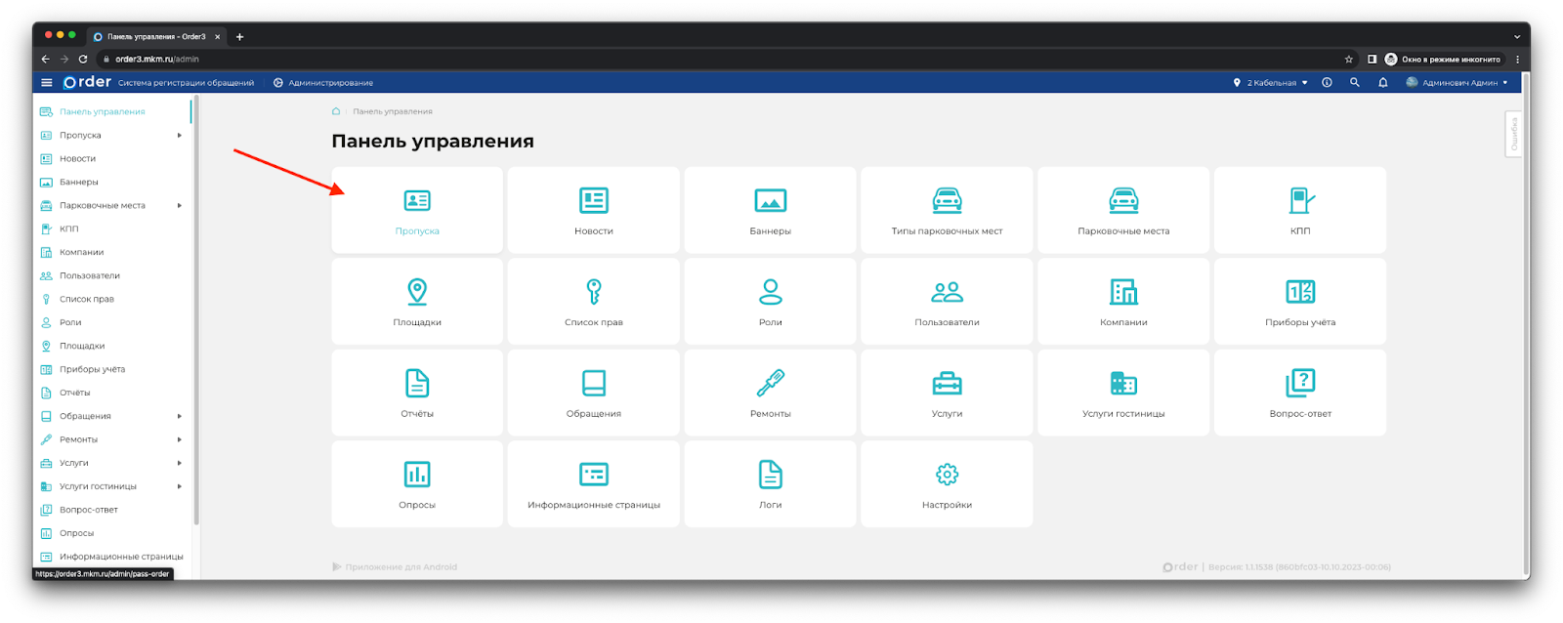Click the info circle icon in header

(1327, 83)
